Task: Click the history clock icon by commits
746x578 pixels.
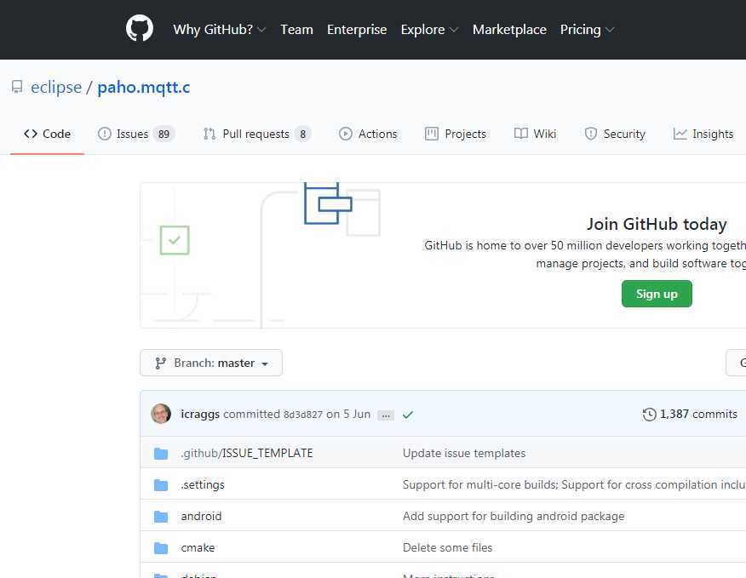Action: click(x=649, y=415)
